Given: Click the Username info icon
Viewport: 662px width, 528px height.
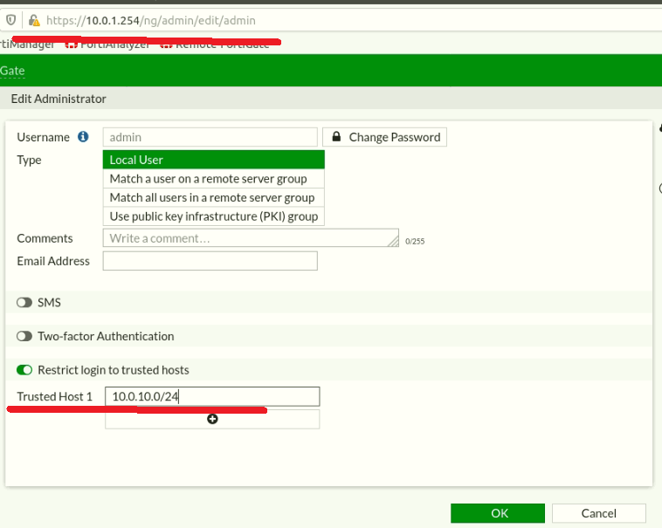Looking at the screenshot, I should pos(84,137).
